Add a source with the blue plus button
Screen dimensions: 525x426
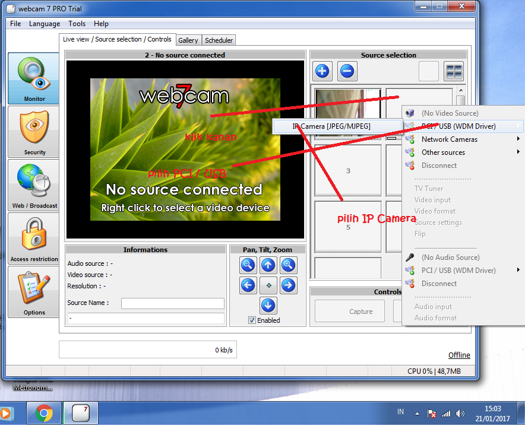click(322, 71)
